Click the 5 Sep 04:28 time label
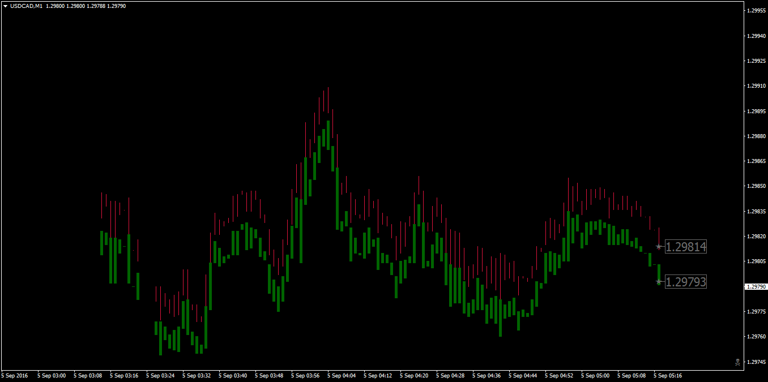 (x=450, y=375)
